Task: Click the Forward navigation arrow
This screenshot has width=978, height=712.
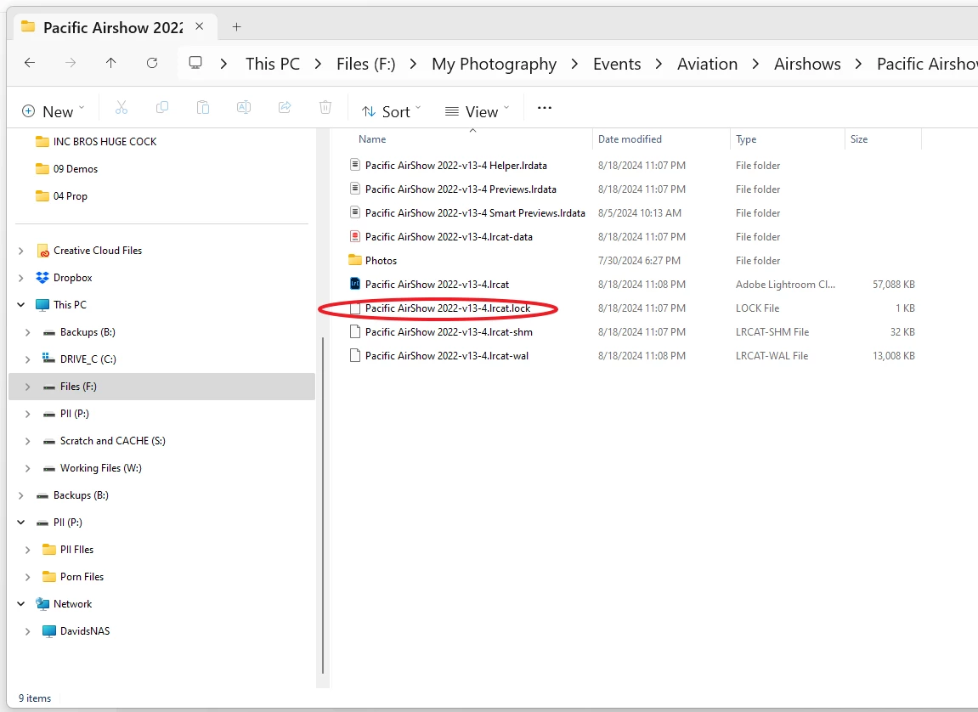Action: (x=71, y=62)
